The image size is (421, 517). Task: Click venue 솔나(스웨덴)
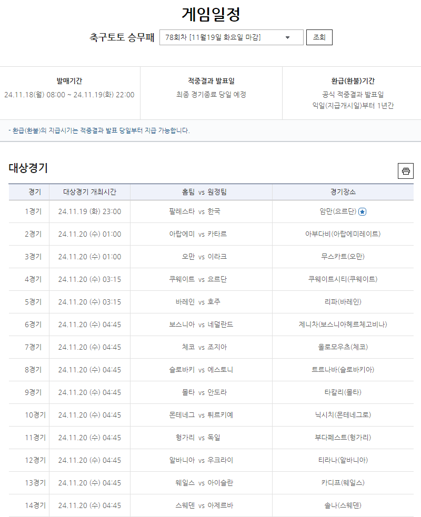[343, 505]
